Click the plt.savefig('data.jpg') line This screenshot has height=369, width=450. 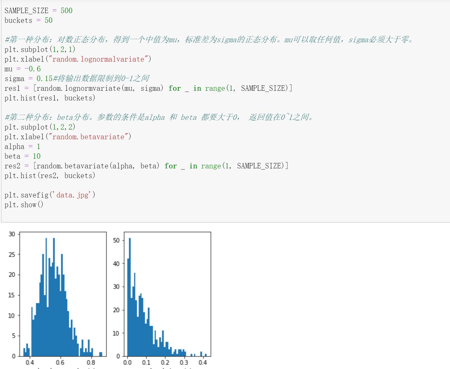pos(50,195)
